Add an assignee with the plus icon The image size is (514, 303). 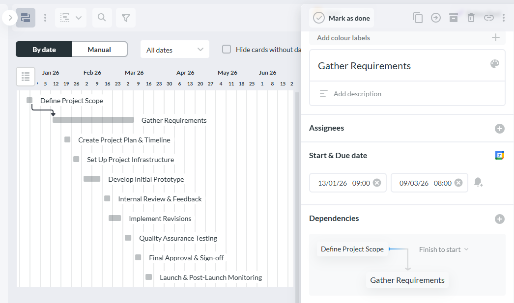tap(500, 128)
